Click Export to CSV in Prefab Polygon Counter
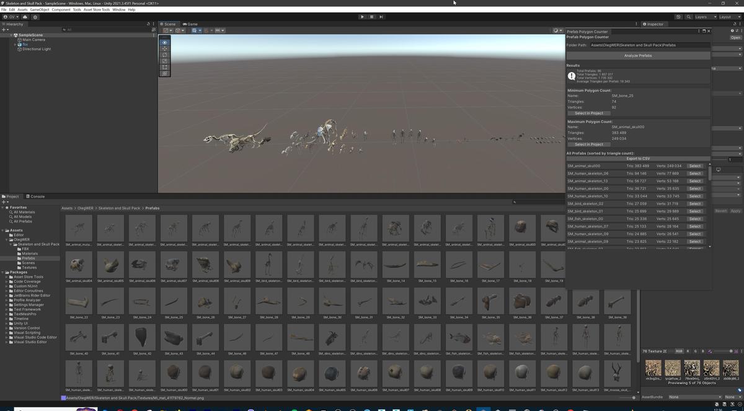 [x=637, y=159]
